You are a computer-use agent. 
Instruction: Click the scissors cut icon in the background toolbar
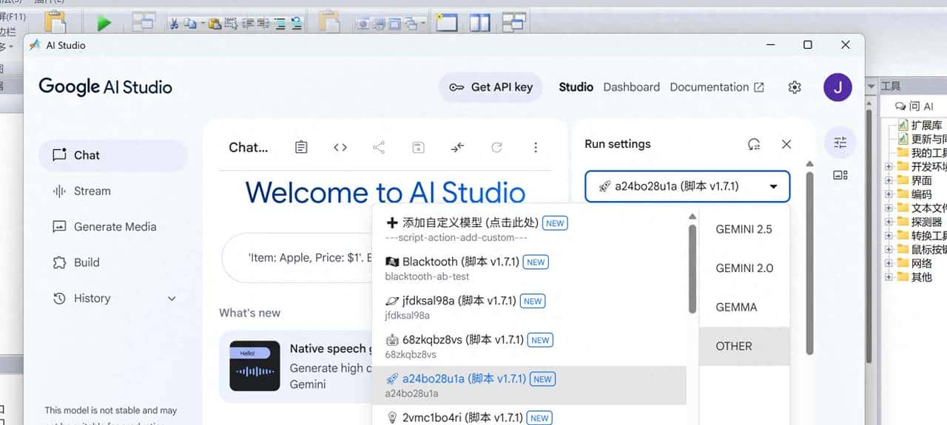tap(173, 24)
